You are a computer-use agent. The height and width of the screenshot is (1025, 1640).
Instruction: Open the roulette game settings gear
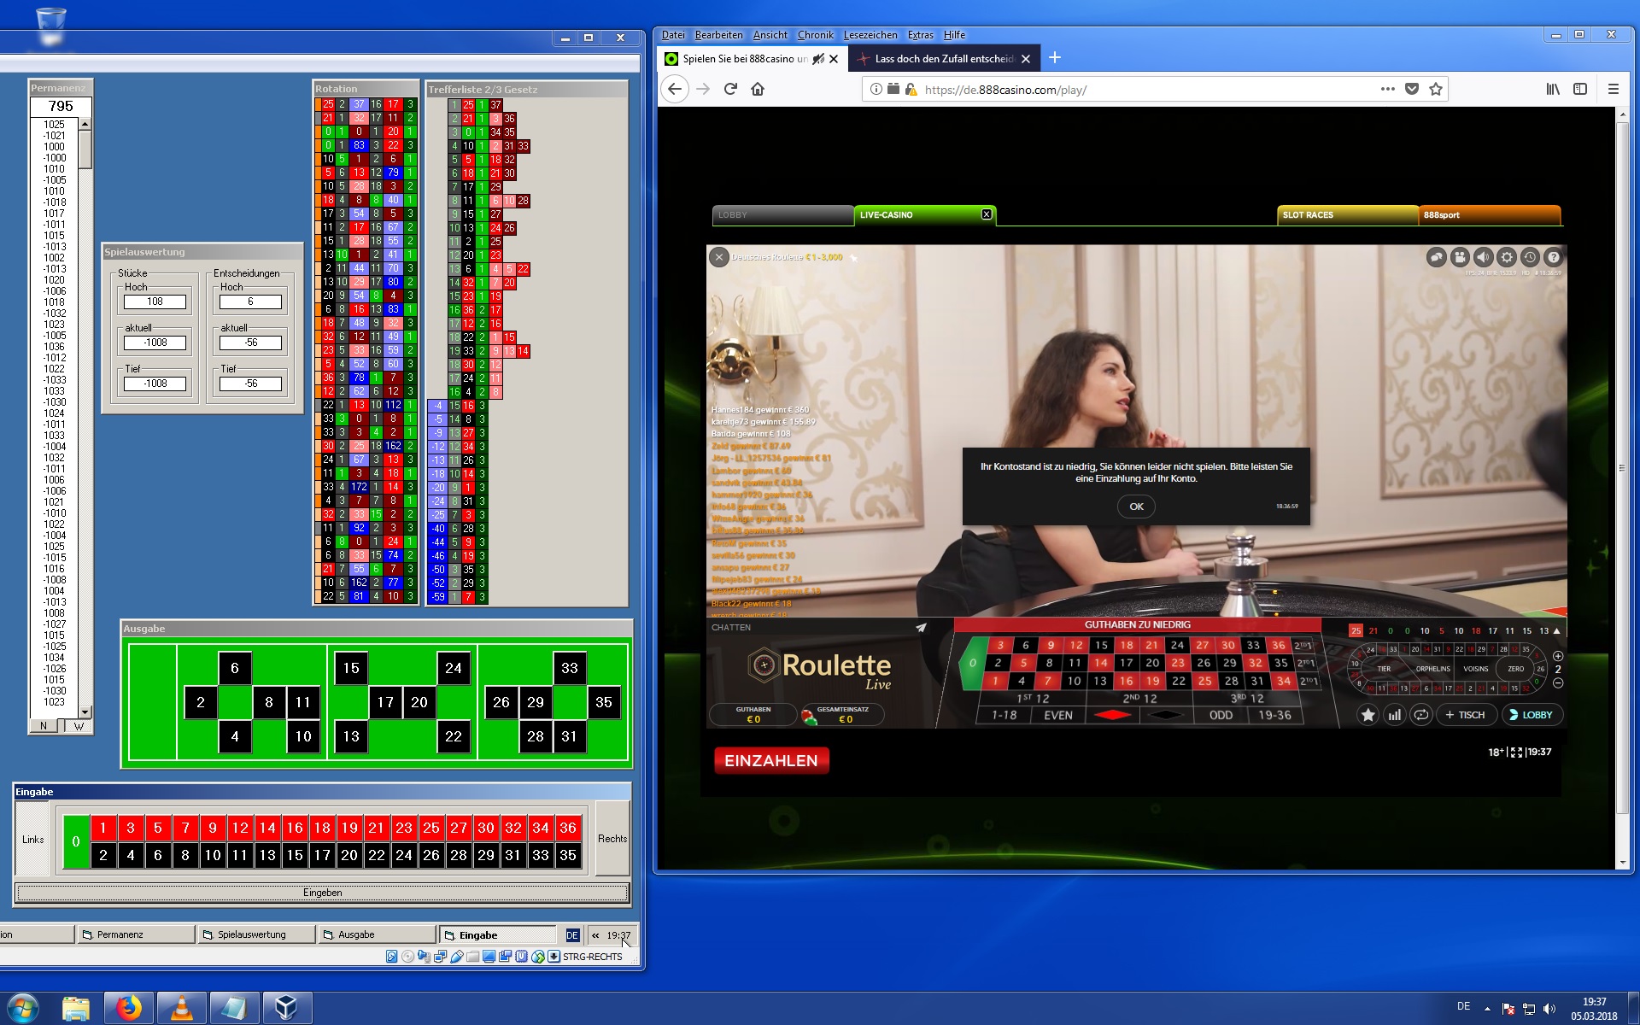pyautogui.click(x=1507, y=257)
